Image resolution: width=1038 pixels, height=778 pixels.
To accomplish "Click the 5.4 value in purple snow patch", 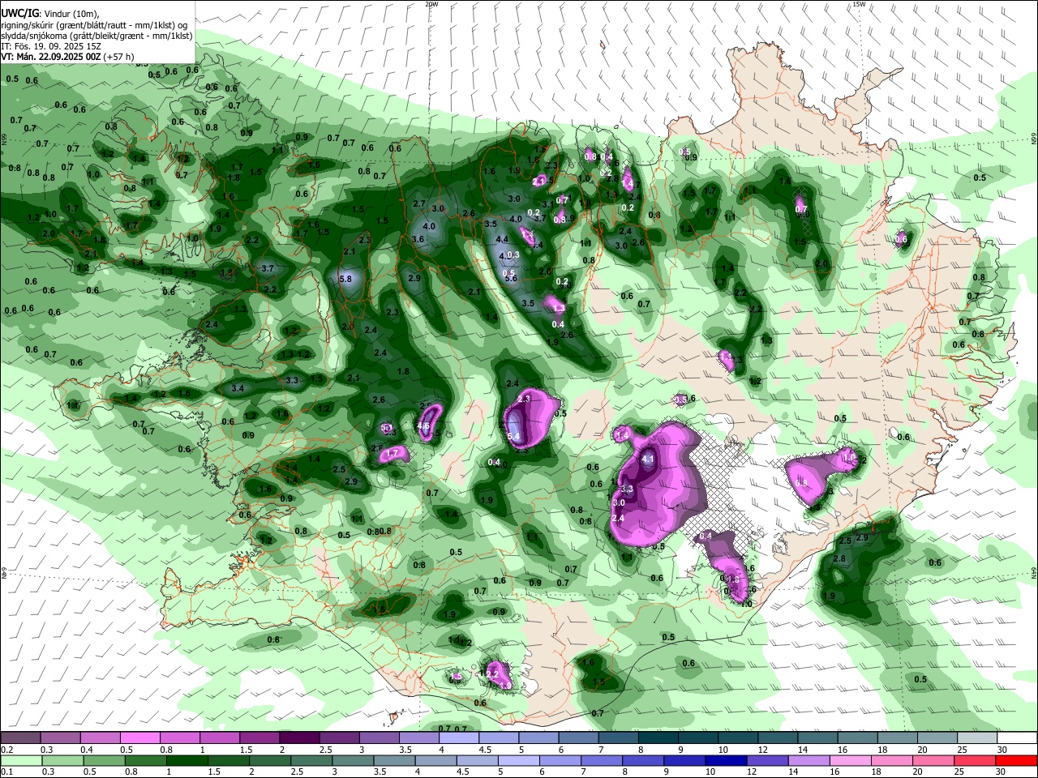I will [x=513, y=437].
